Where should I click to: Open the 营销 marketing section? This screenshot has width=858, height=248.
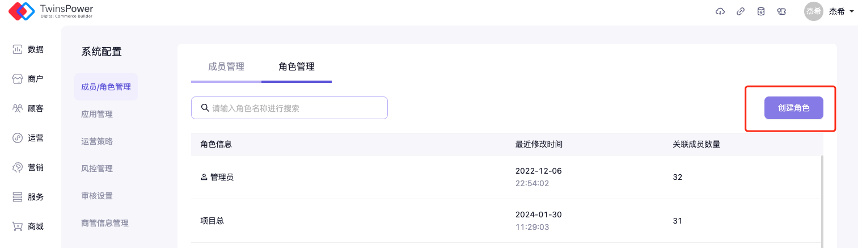[x=28, y=167]
